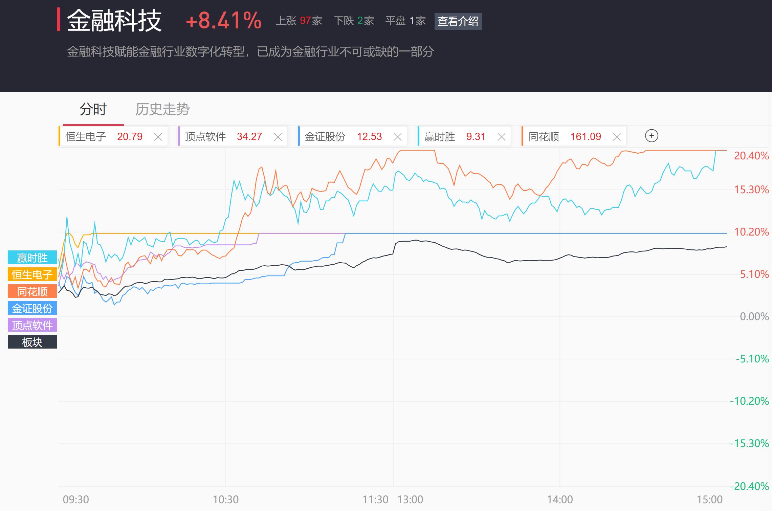Click the 查看介绍 button

(x=458, y=21)
